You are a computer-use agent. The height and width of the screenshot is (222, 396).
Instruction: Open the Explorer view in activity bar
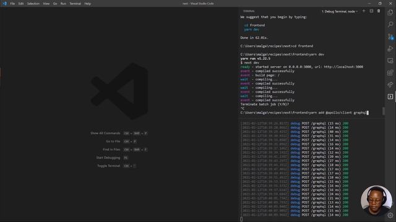point(390,12)
